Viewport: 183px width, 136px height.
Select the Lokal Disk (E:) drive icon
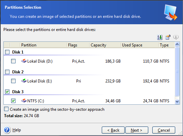(24, 81)
